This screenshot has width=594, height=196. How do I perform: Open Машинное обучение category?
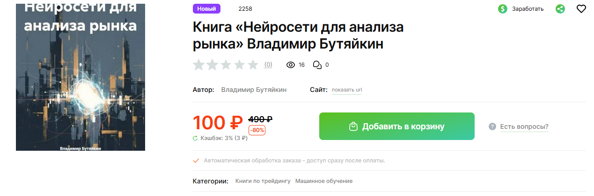tap(324, 181)
